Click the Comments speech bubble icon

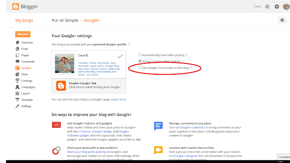click(17, 62)
